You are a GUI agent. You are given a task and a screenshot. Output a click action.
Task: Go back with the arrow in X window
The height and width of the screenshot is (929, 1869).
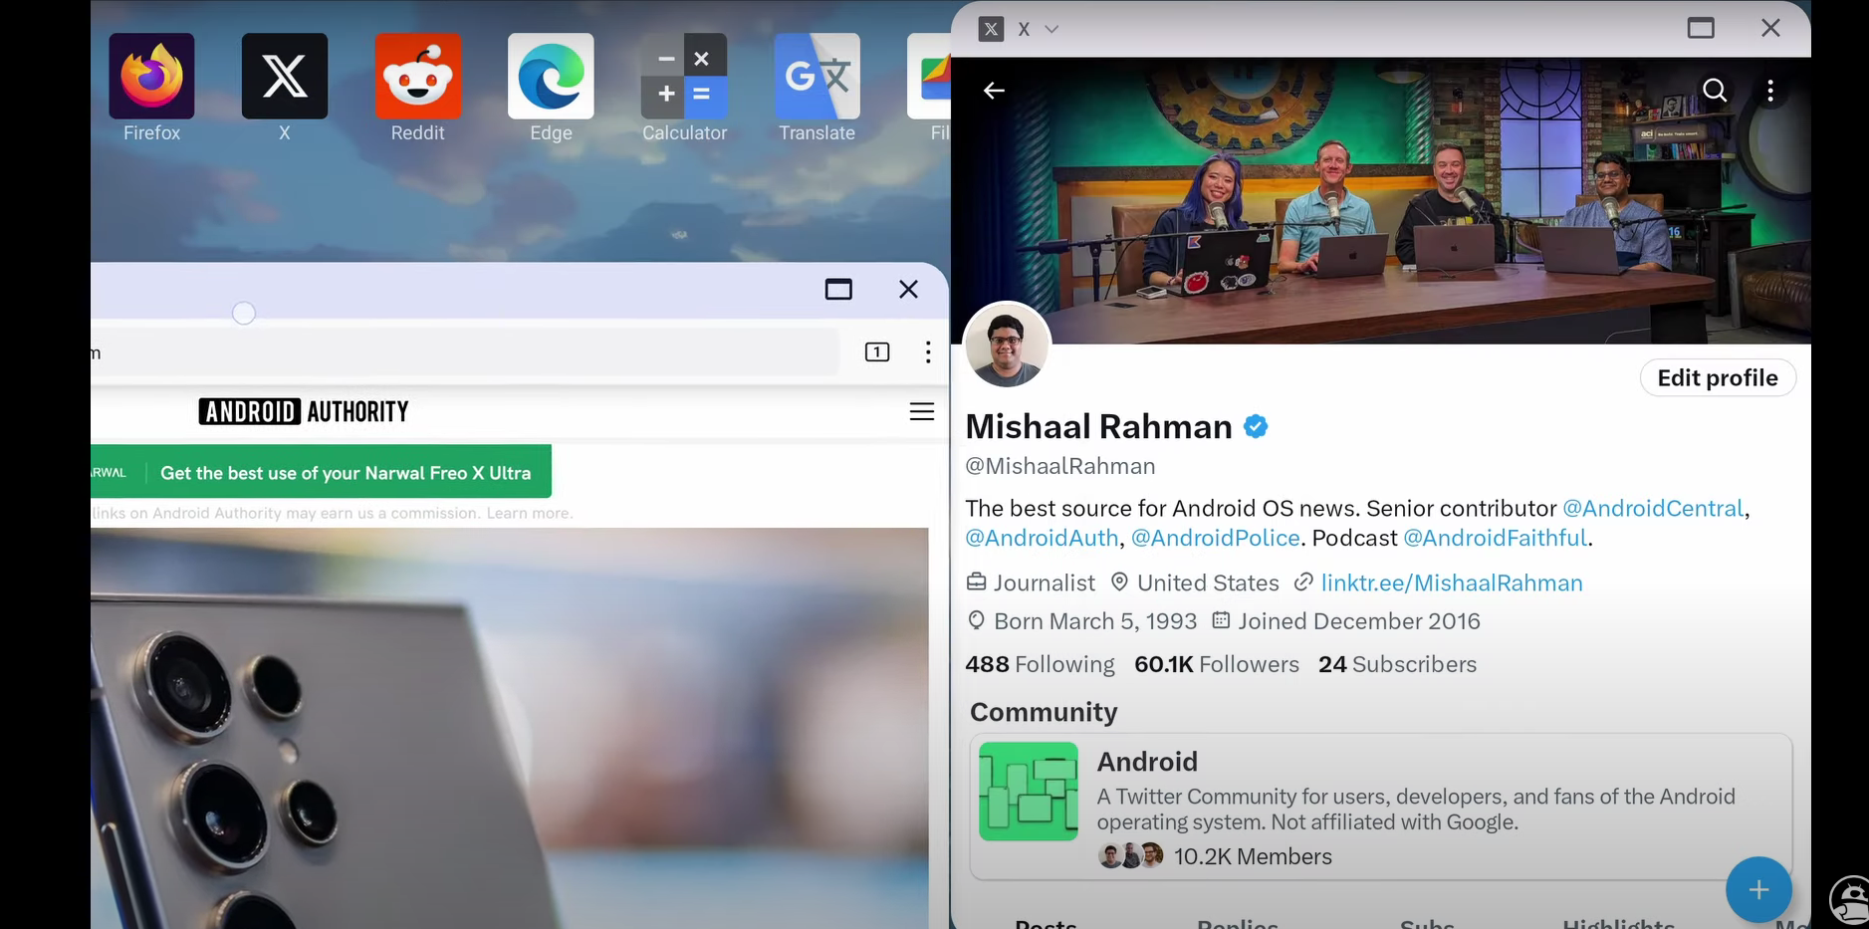tap(994, 91)
